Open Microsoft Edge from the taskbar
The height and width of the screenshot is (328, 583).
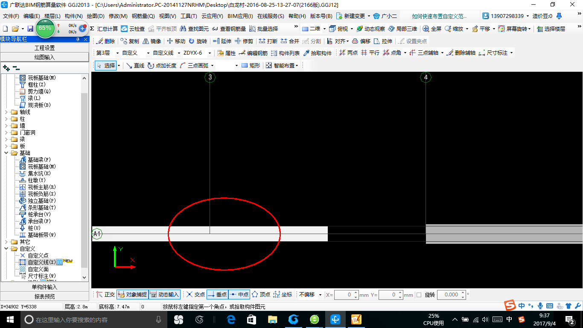coord(231,319)
